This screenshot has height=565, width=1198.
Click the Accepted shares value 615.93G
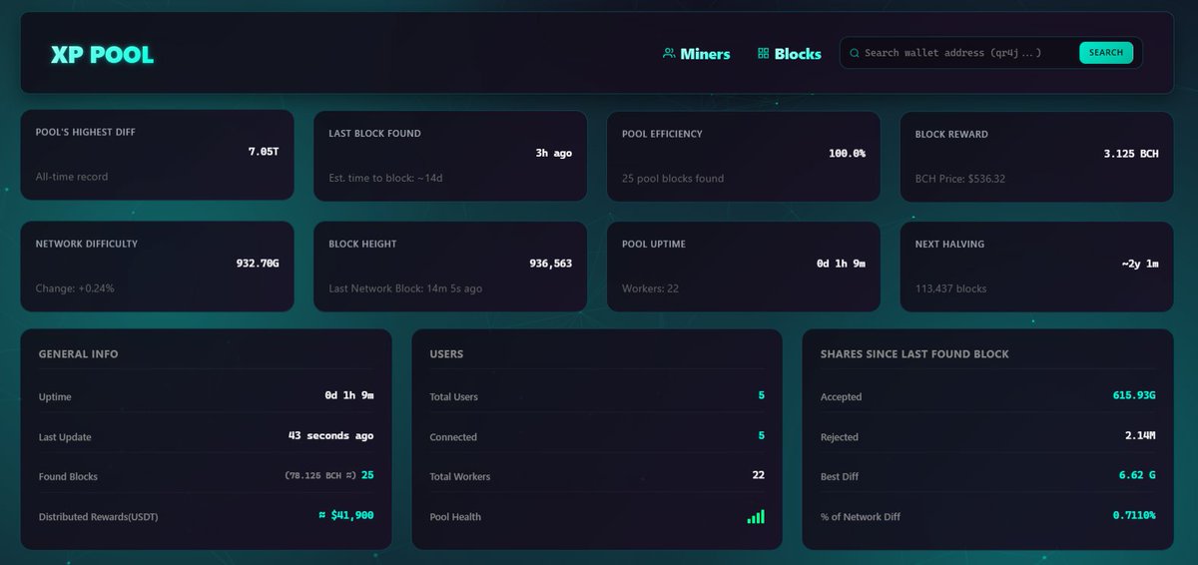tap(1135, 395)
